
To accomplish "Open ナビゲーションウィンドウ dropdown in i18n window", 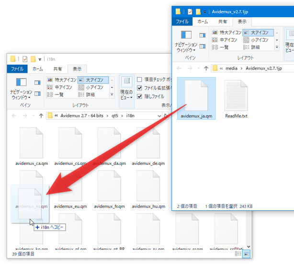I will click(x=21, y=89).
